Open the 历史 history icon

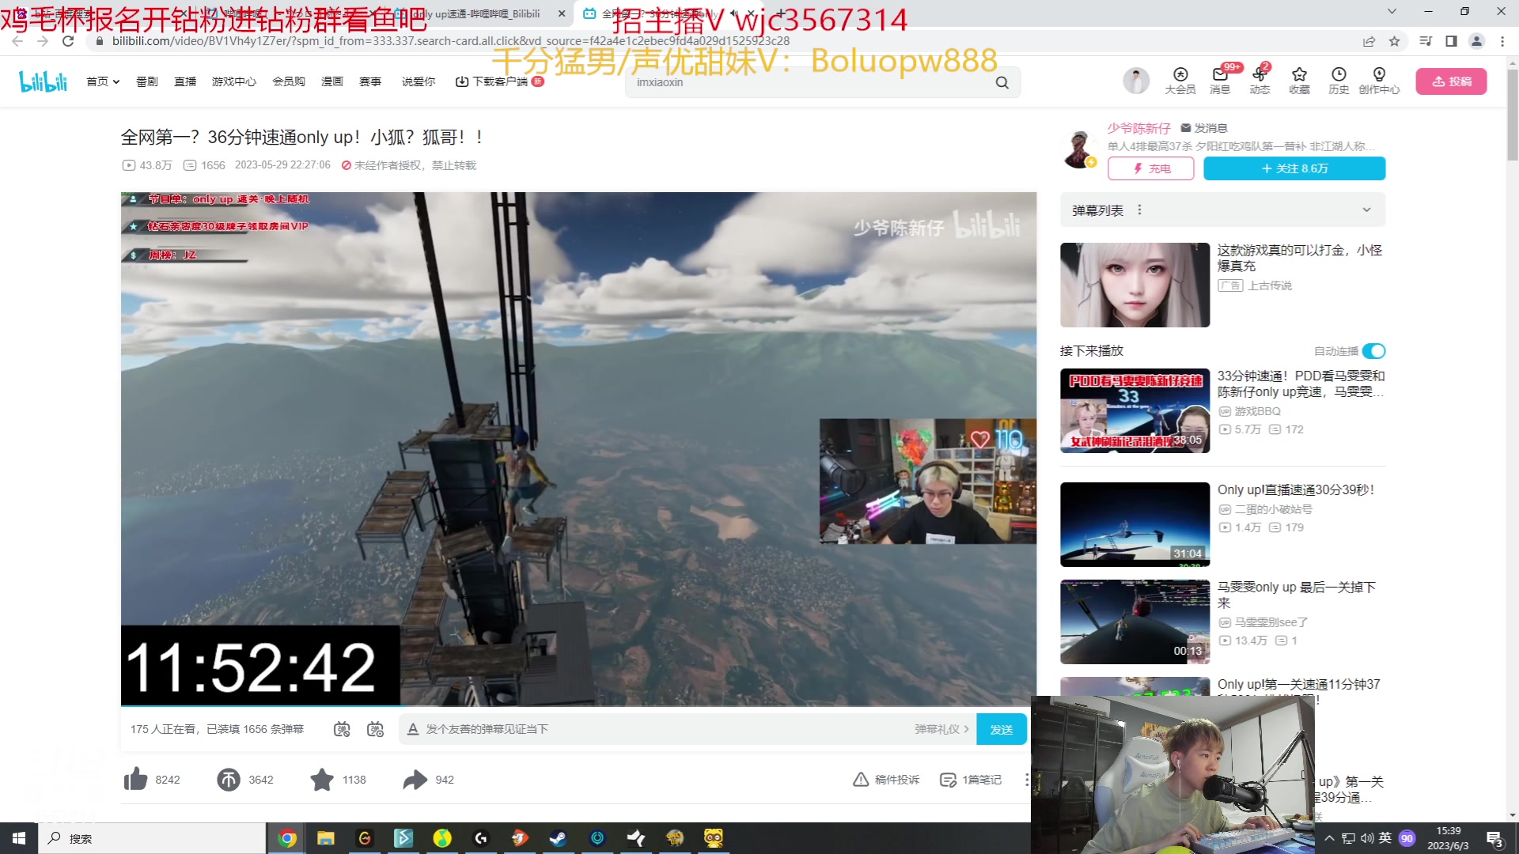pyautogui.click(x=1339, y=81)
